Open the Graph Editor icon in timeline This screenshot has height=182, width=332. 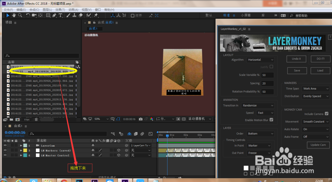point(150,134)
